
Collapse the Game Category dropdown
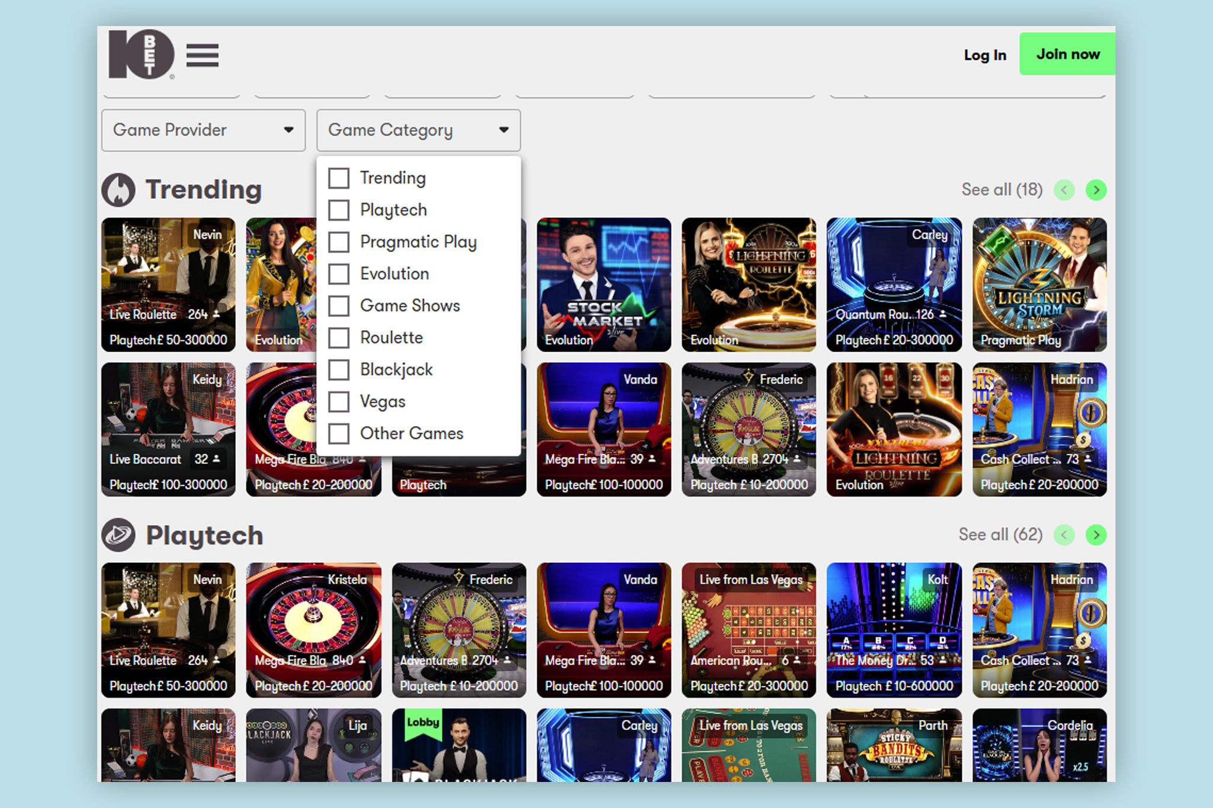(x=418, y=130)
